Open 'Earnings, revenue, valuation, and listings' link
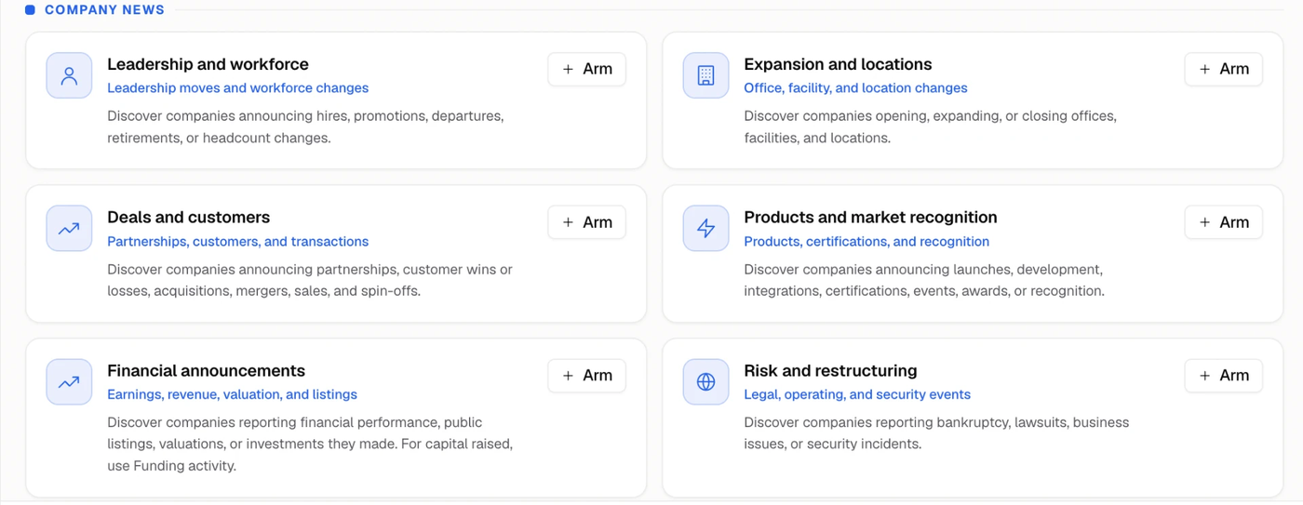 coord(232,395)
